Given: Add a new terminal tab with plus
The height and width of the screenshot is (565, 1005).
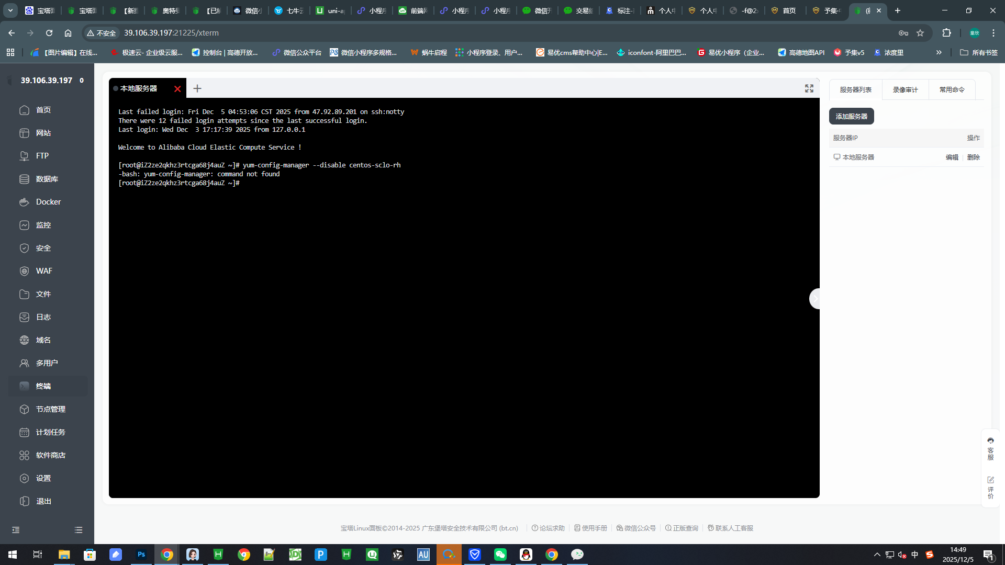Looking at the screenshot, I should [x=197, y=88].
